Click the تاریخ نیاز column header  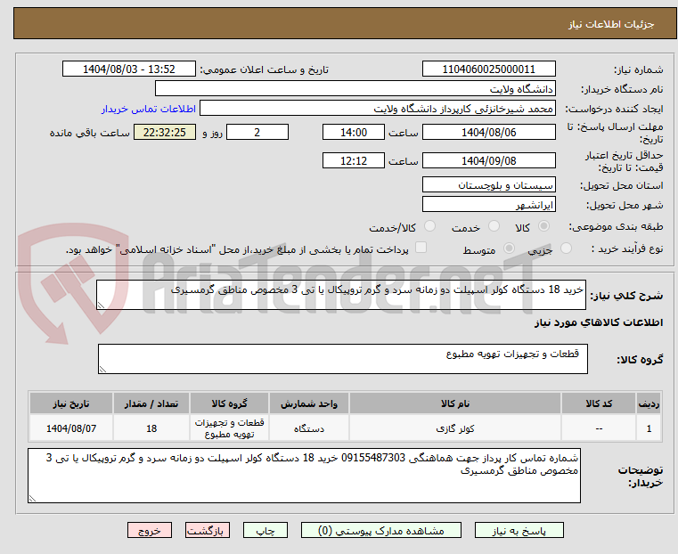71,403
